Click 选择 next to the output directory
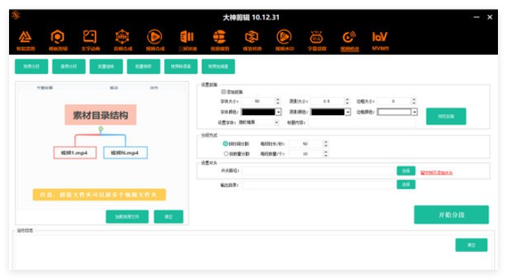This screenshot has width=507, height=279. click(x=406, y=184)
